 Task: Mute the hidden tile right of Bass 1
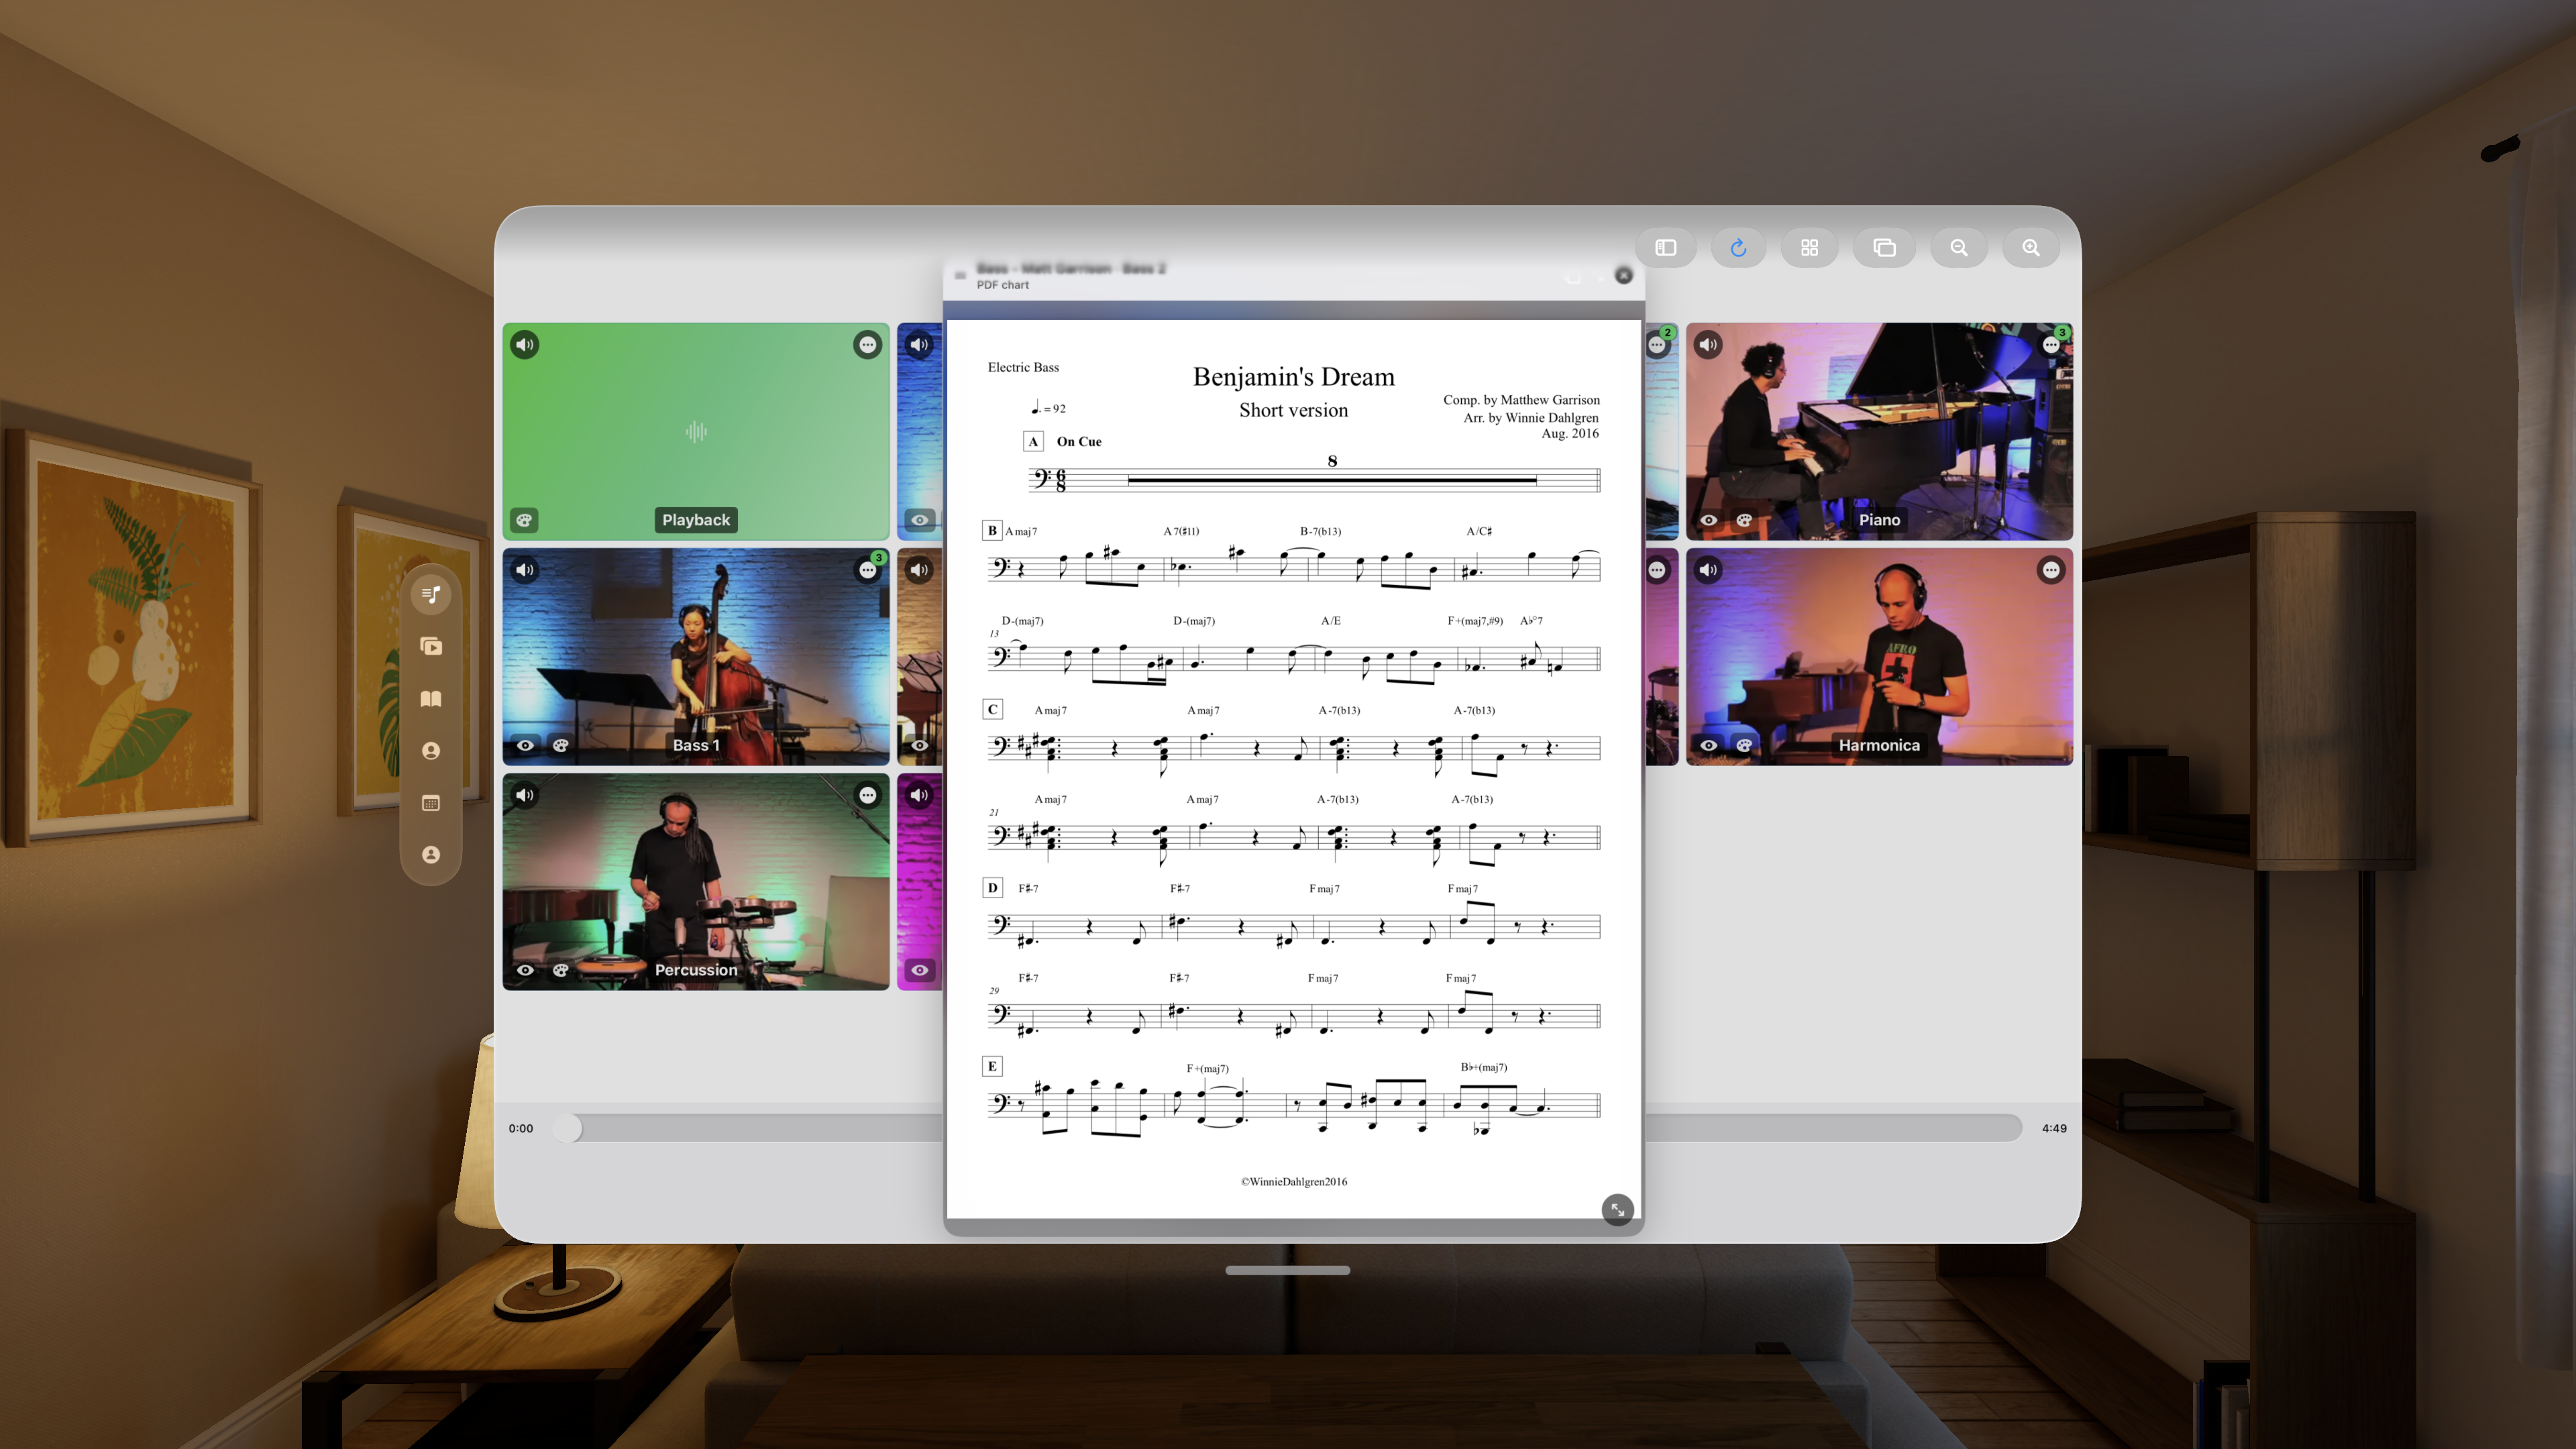[919, 570]
